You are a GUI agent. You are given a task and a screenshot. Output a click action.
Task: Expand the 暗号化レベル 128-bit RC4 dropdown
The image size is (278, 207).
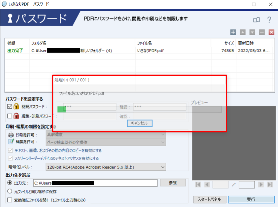(x=106, y=167)
